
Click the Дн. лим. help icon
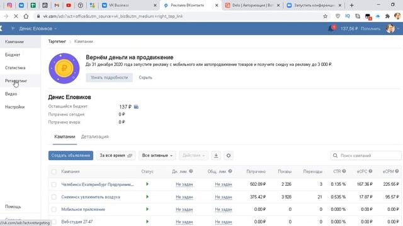tap(191, 171)
